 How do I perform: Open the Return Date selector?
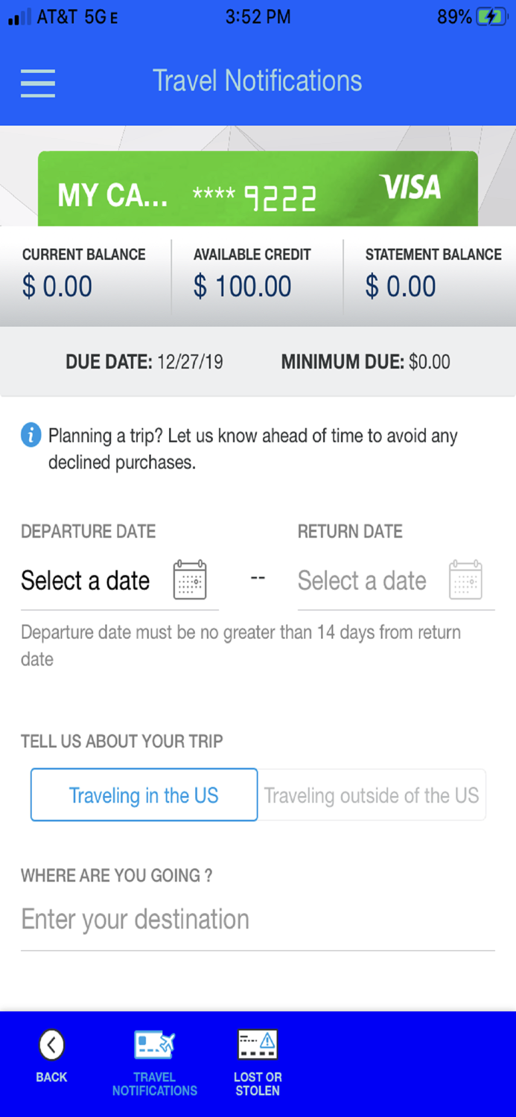click(396, 581)
